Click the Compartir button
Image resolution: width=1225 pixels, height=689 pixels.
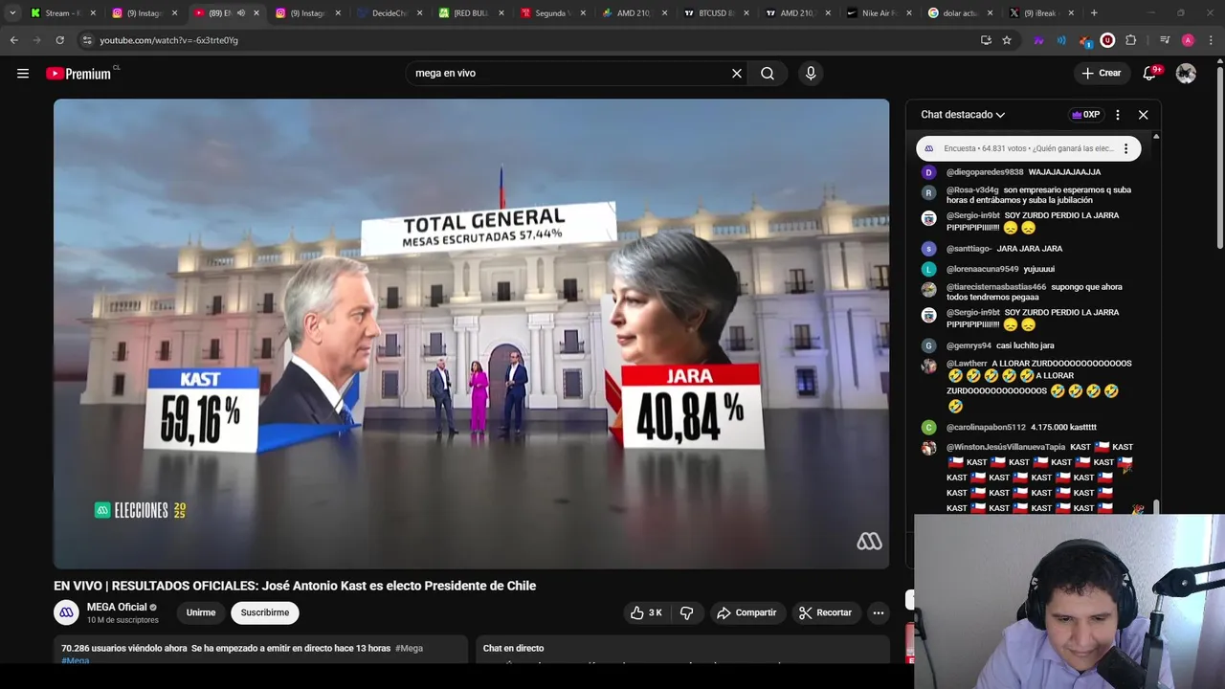click(x=746, y=612)
